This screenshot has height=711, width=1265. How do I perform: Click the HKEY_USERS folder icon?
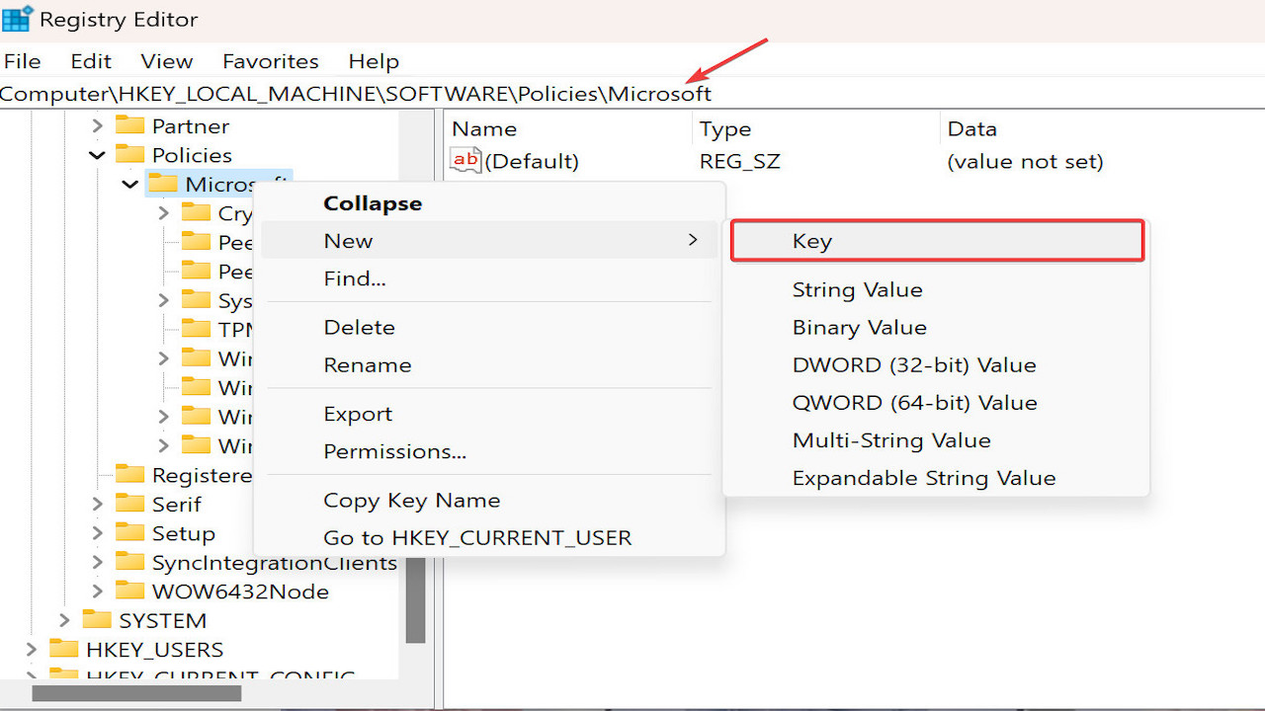[x=64, y=650]
